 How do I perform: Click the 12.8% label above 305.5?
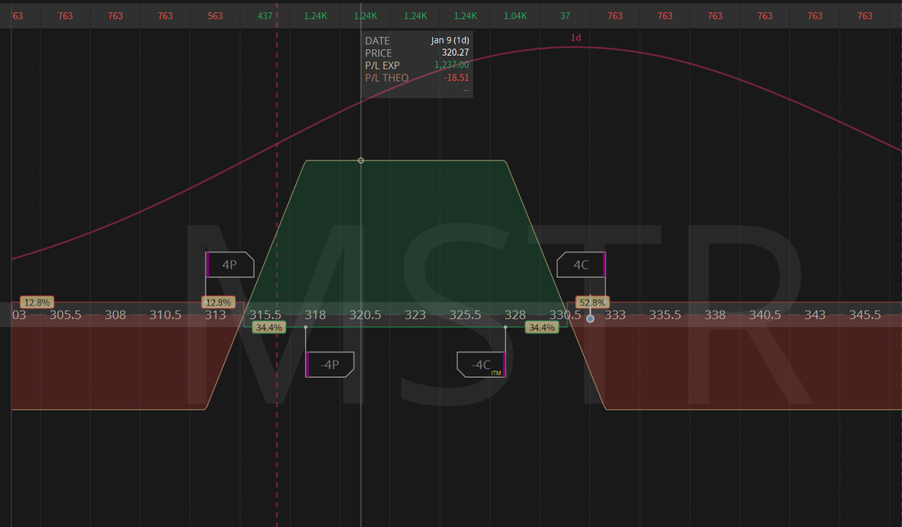click(37, 302)
